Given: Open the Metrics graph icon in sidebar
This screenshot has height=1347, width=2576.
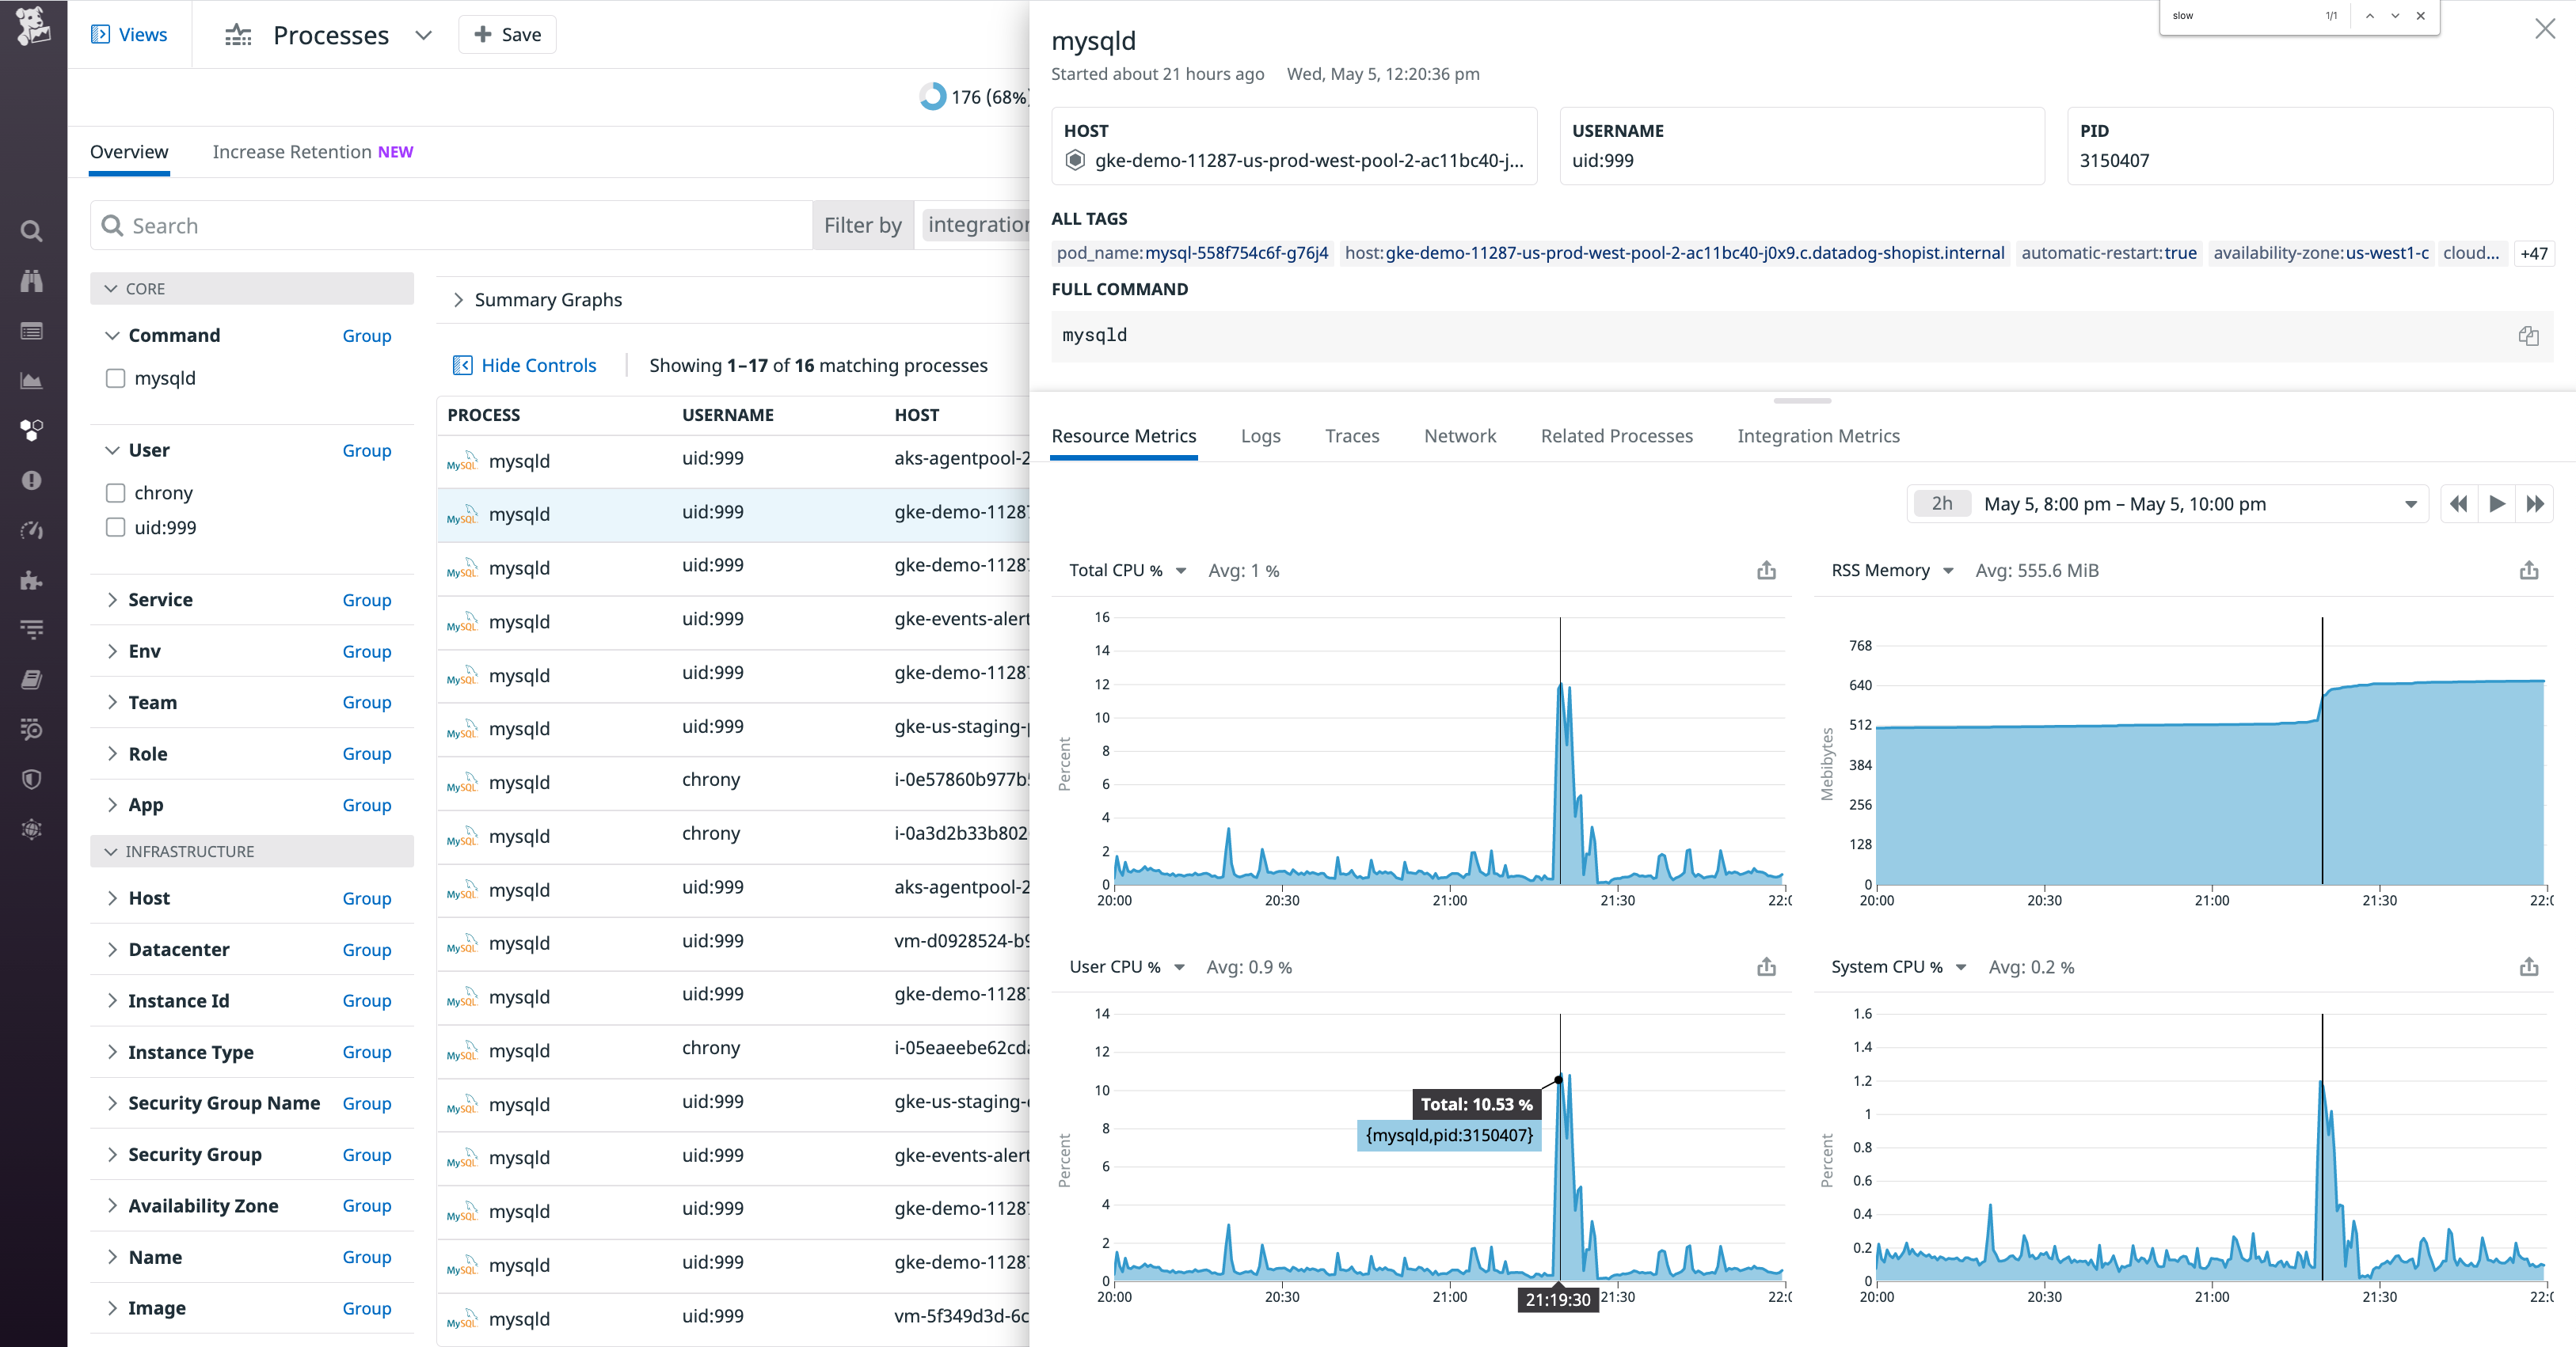Looking at the screenshot, I should pyautogui.click(x=31, y=381).
